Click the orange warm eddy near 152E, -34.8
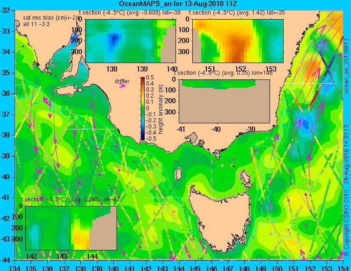 tap(311, 66)
